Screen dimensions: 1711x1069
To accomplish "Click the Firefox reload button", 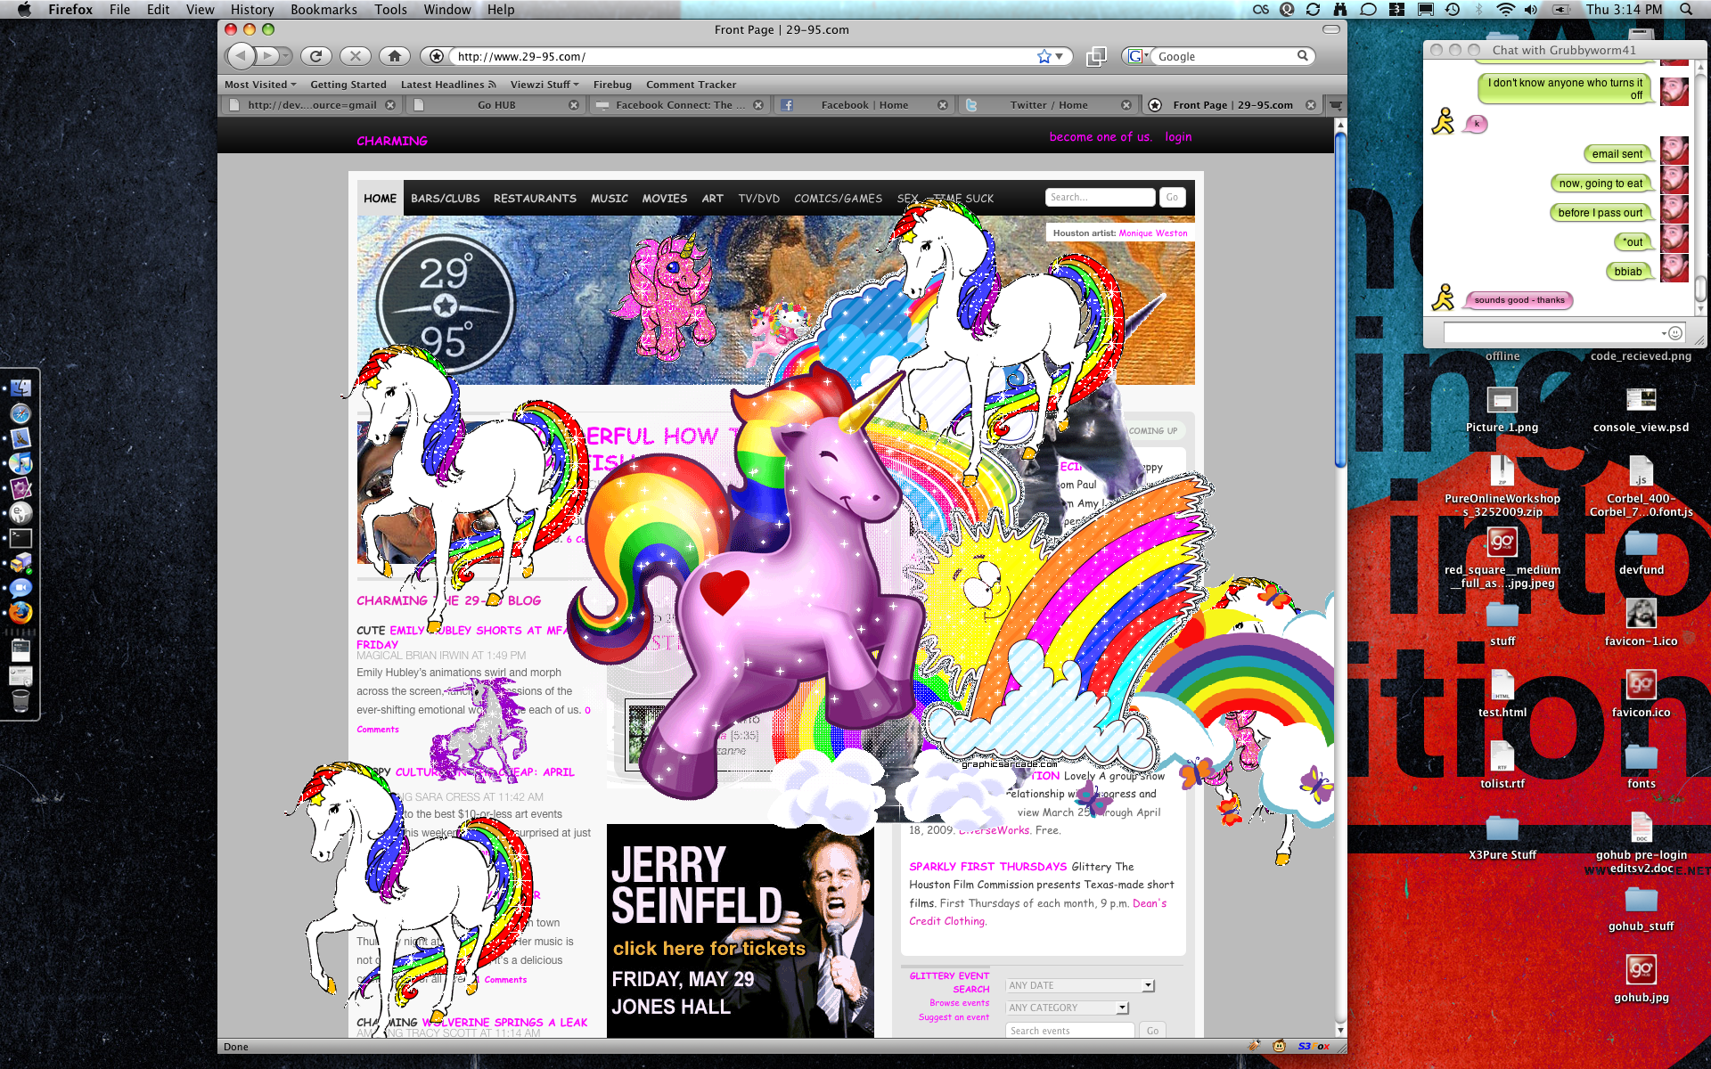I will pyautogui.click(x=315, y=56).
